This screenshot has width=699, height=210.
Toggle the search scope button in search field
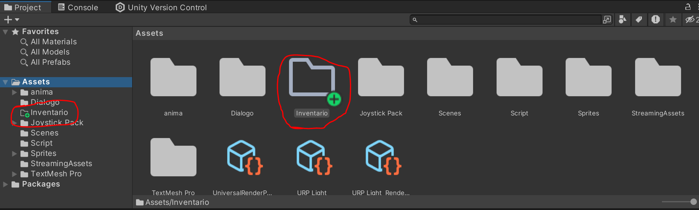(607, 20)
